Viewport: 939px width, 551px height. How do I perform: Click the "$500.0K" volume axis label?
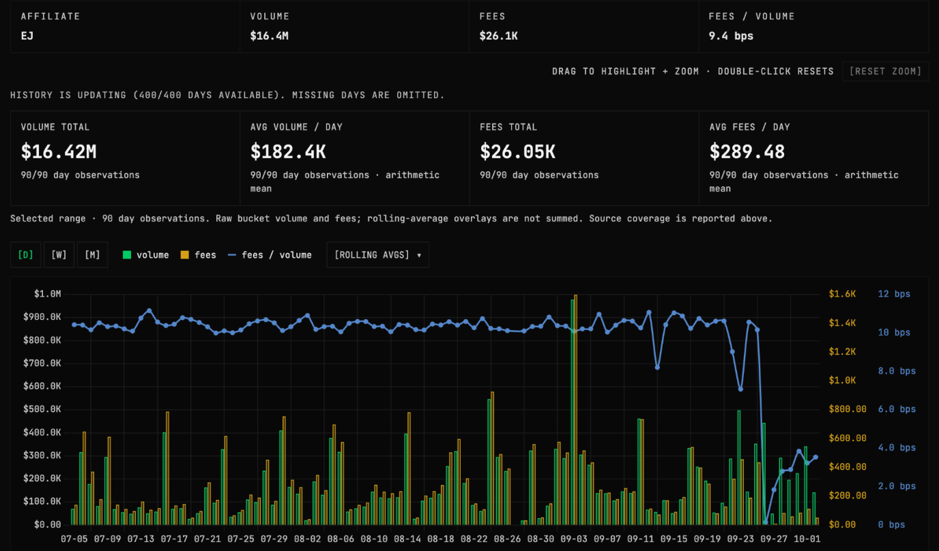pyautogui.click(x=42, y=409)
